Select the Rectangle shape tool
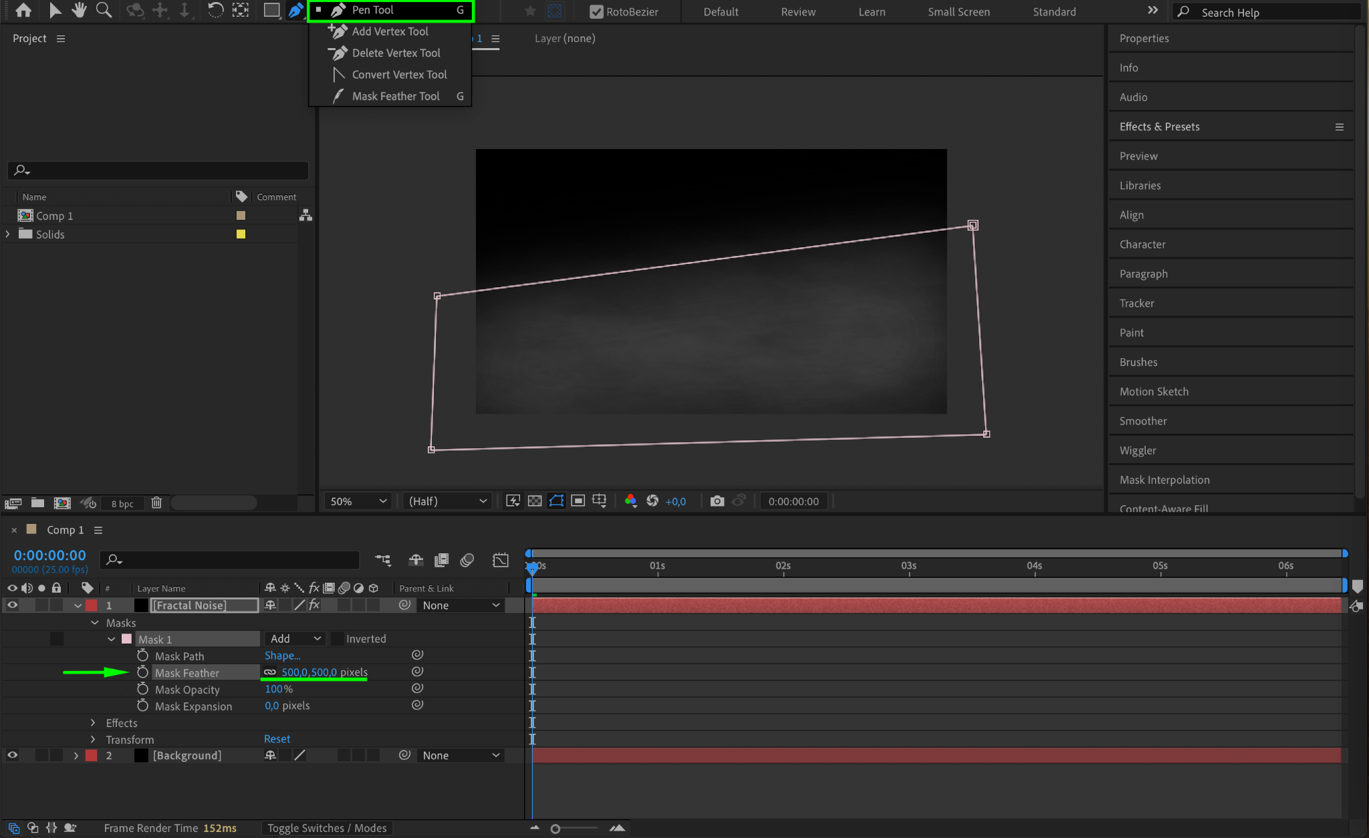1369x838 pixels. [271, 10]
